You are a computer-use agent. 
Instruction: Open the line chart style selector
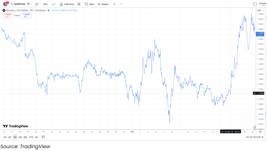[x=54, y=4]
